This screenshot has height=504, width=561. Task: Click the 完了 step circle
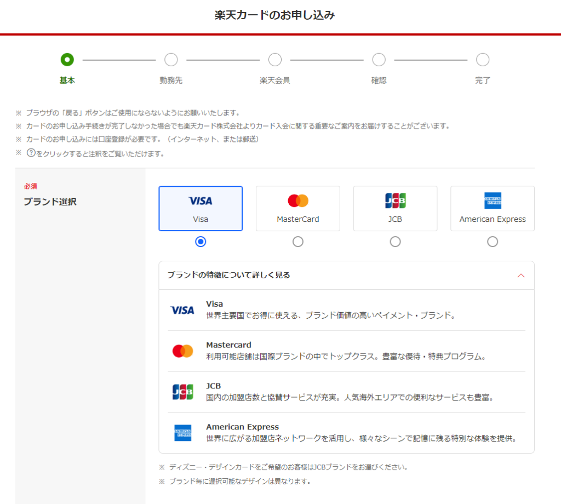point(482,60)
